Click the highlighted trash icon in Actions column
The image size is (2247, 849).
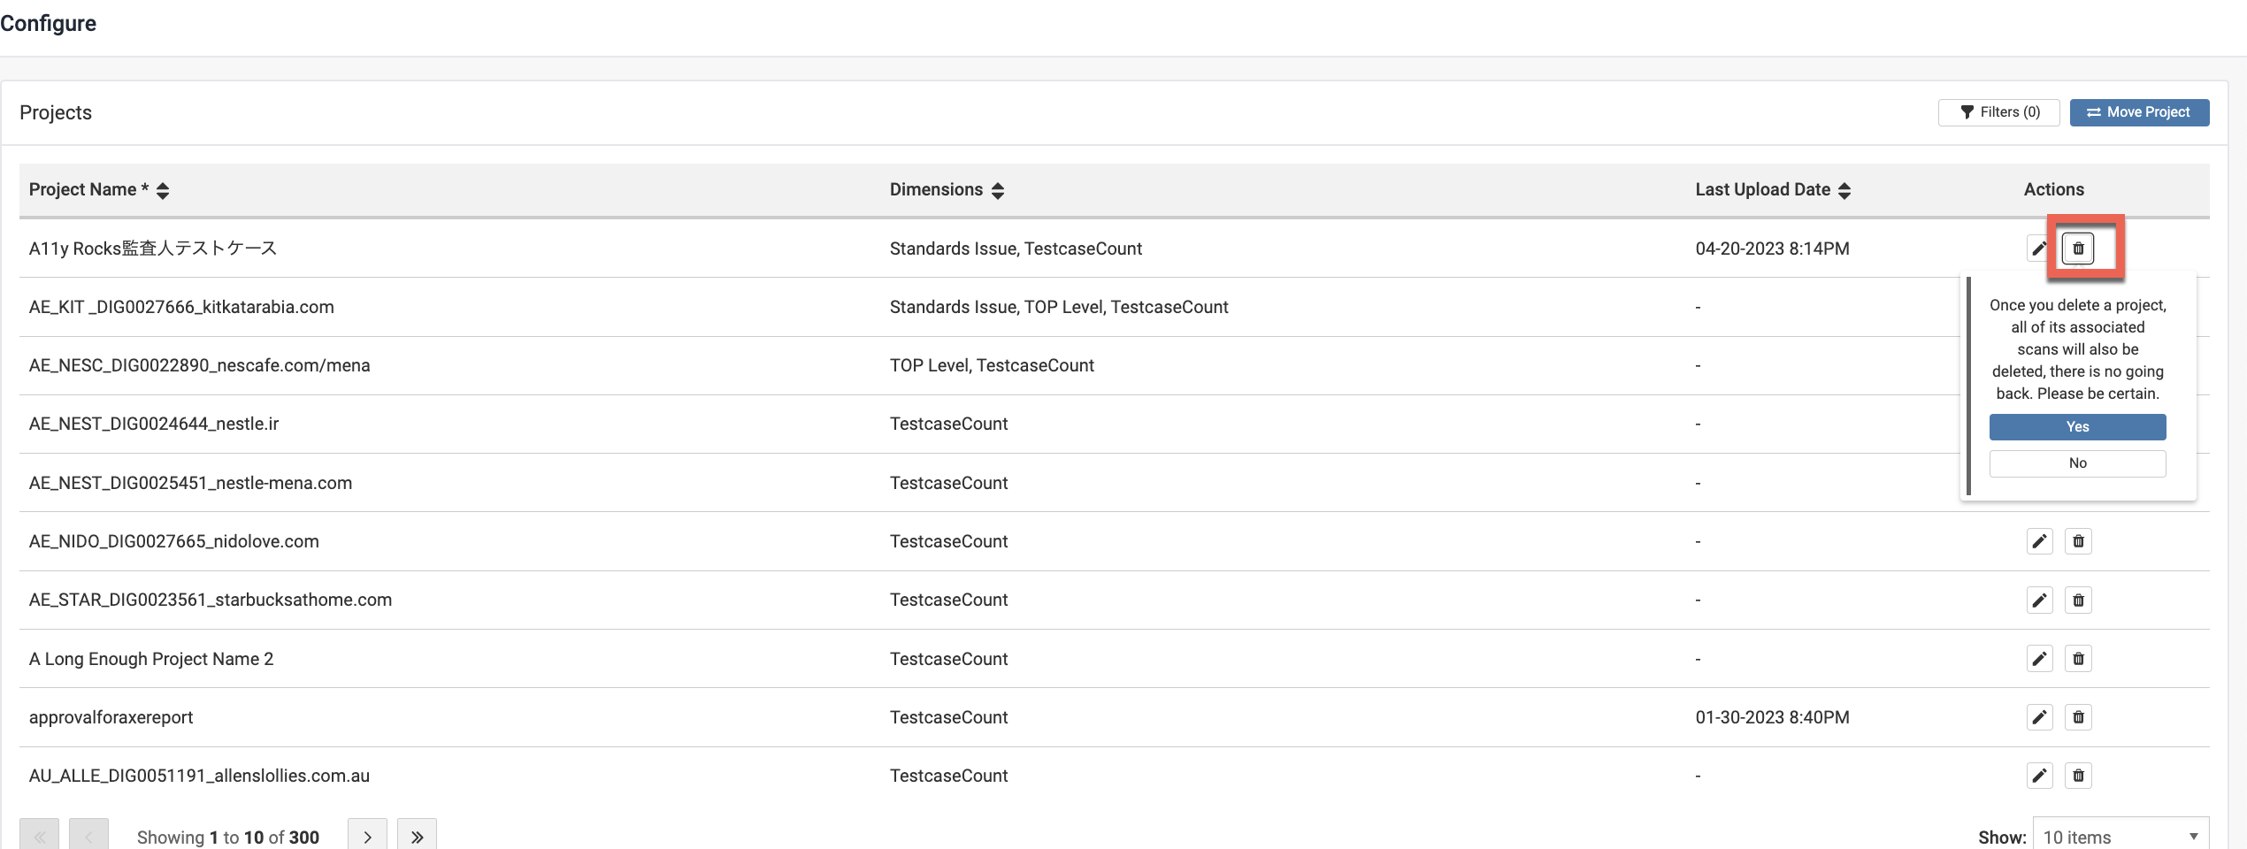point(2079,249)
